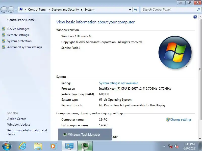Open System protection link
The height and width of the screenshot is (151, 202).
point(19,41)
